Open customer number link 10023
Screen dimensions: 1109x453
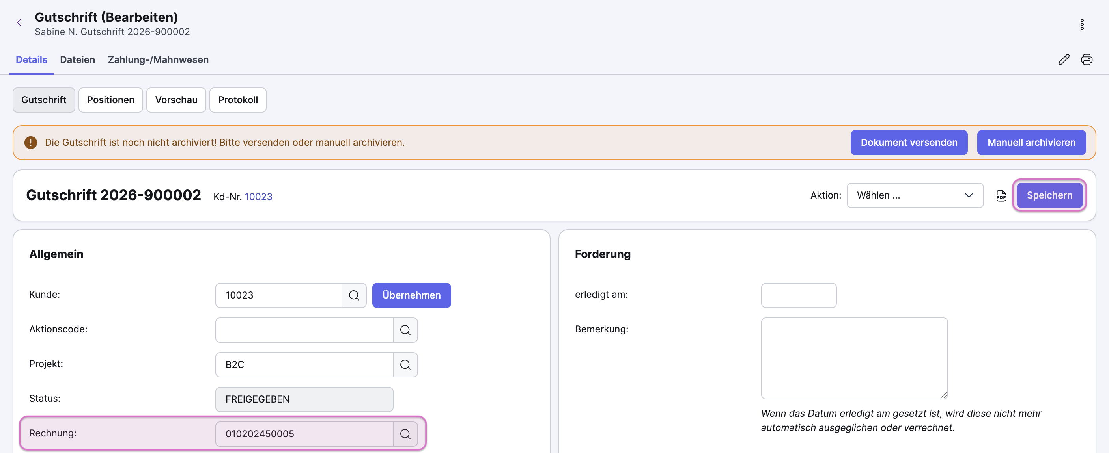[x=258, y=197]
